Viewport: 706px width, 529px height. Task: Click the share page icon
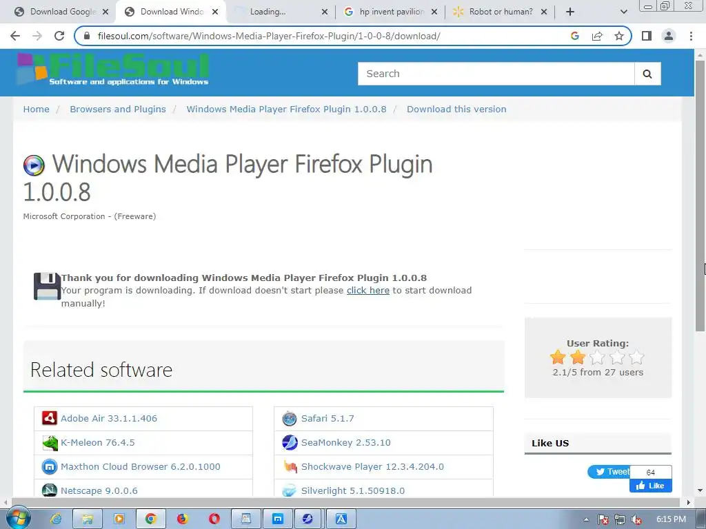(x=597, y=36)
